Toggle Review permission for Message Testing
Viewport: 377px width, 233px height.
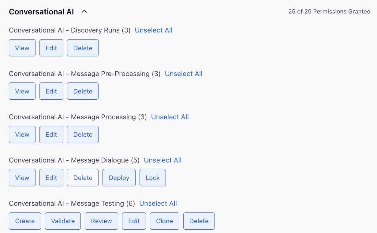pyautogui.click(x=101, y=221)
